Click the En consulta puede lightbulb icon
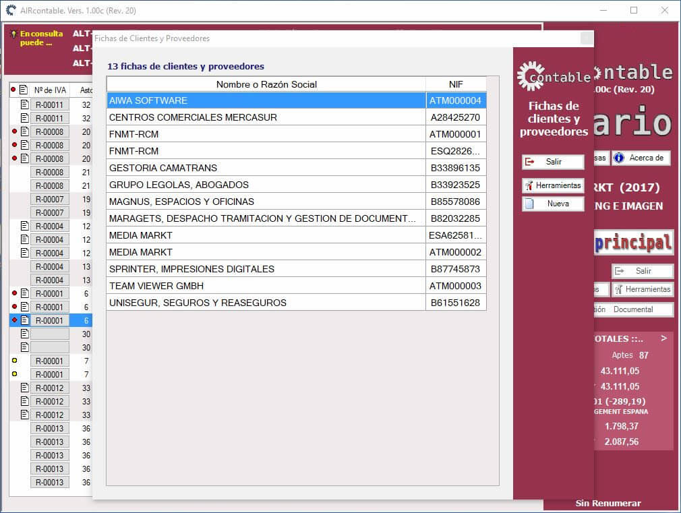 pyautogui.click(x=13, y=34)
